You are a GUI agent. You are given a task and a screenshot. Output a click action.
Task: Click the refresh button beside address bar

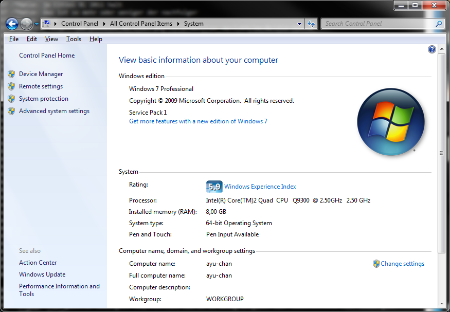coord(311,24)
